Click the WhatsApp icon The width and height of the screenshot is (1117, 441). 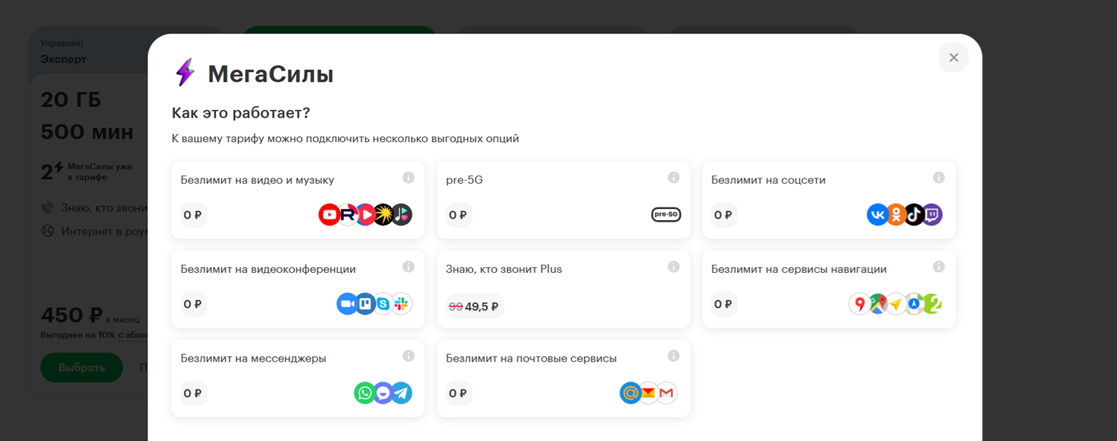click(x=365, y=393)
